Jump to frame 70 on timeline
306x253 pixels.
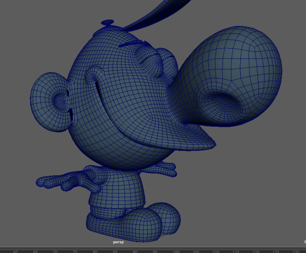(55, 251)
